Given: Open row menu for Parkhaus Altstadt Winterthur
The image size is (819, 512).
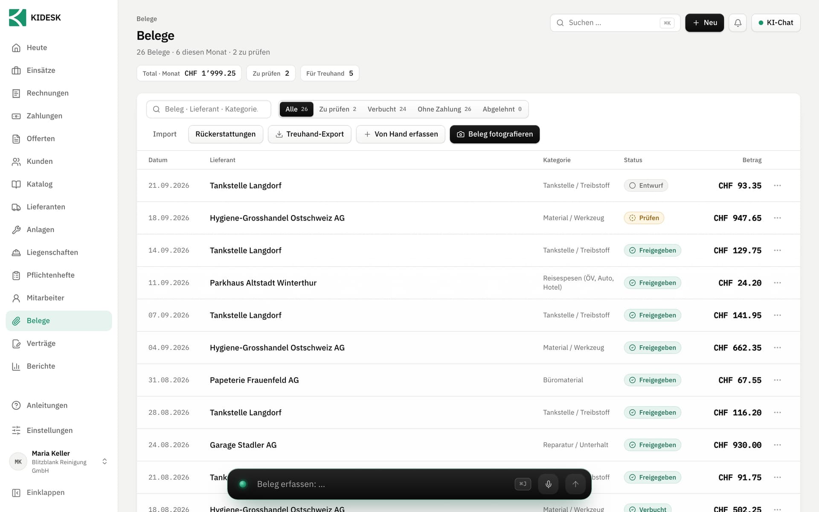Looking at the screenshot, I should tap(777, 283).
